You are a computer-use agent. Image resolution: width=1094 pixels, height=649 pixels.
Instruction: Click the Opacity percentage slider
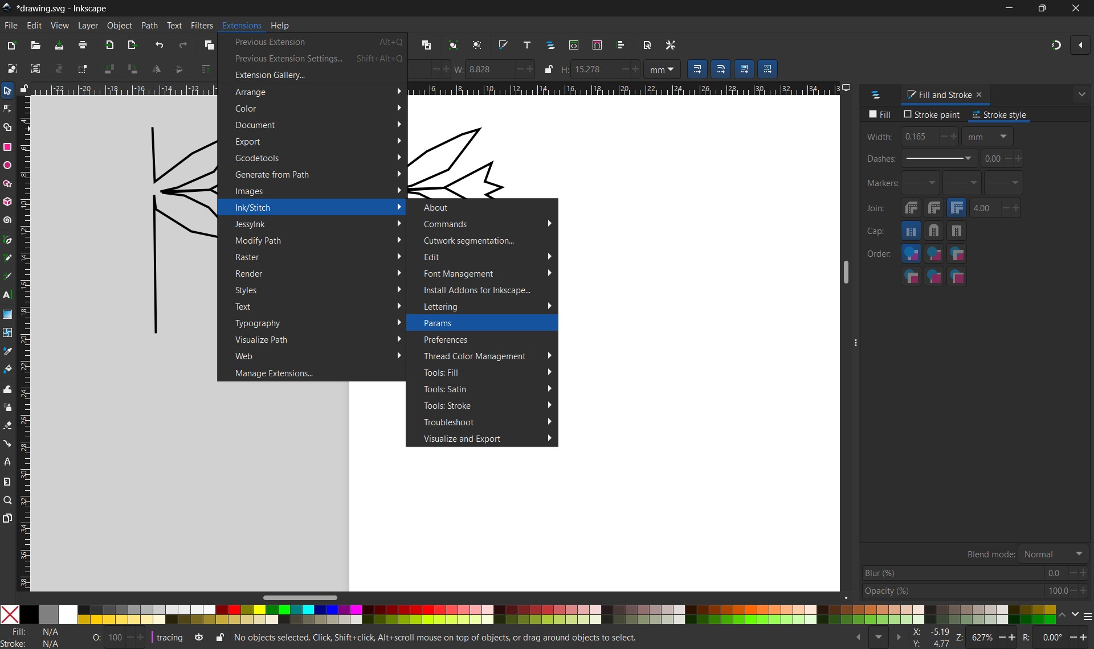click(953, 592)
